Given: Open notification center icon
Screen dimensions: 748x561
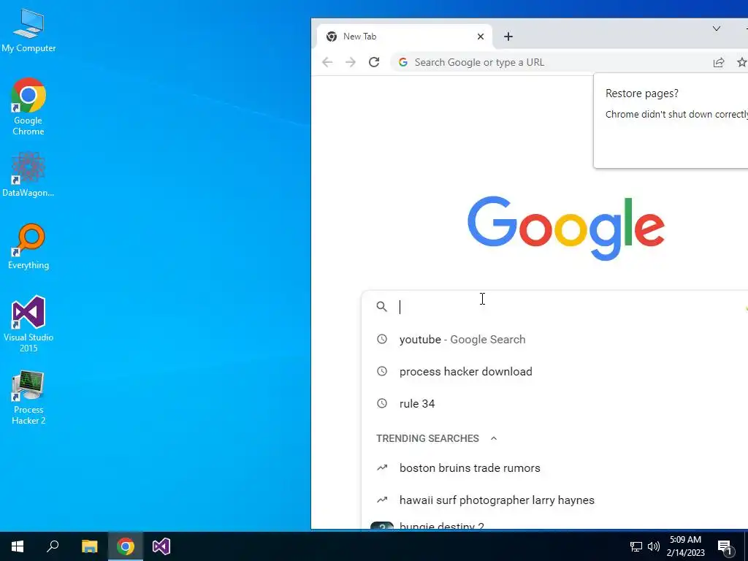Looking at the screenshot, I should coord(725,546).
